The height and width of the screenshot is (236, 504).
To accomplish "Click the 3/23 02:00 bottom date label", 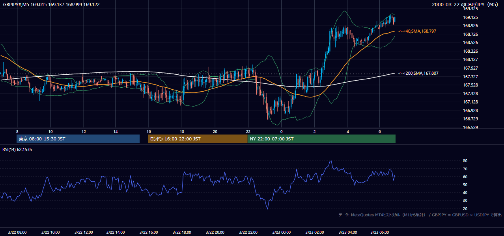I will 315,232.
